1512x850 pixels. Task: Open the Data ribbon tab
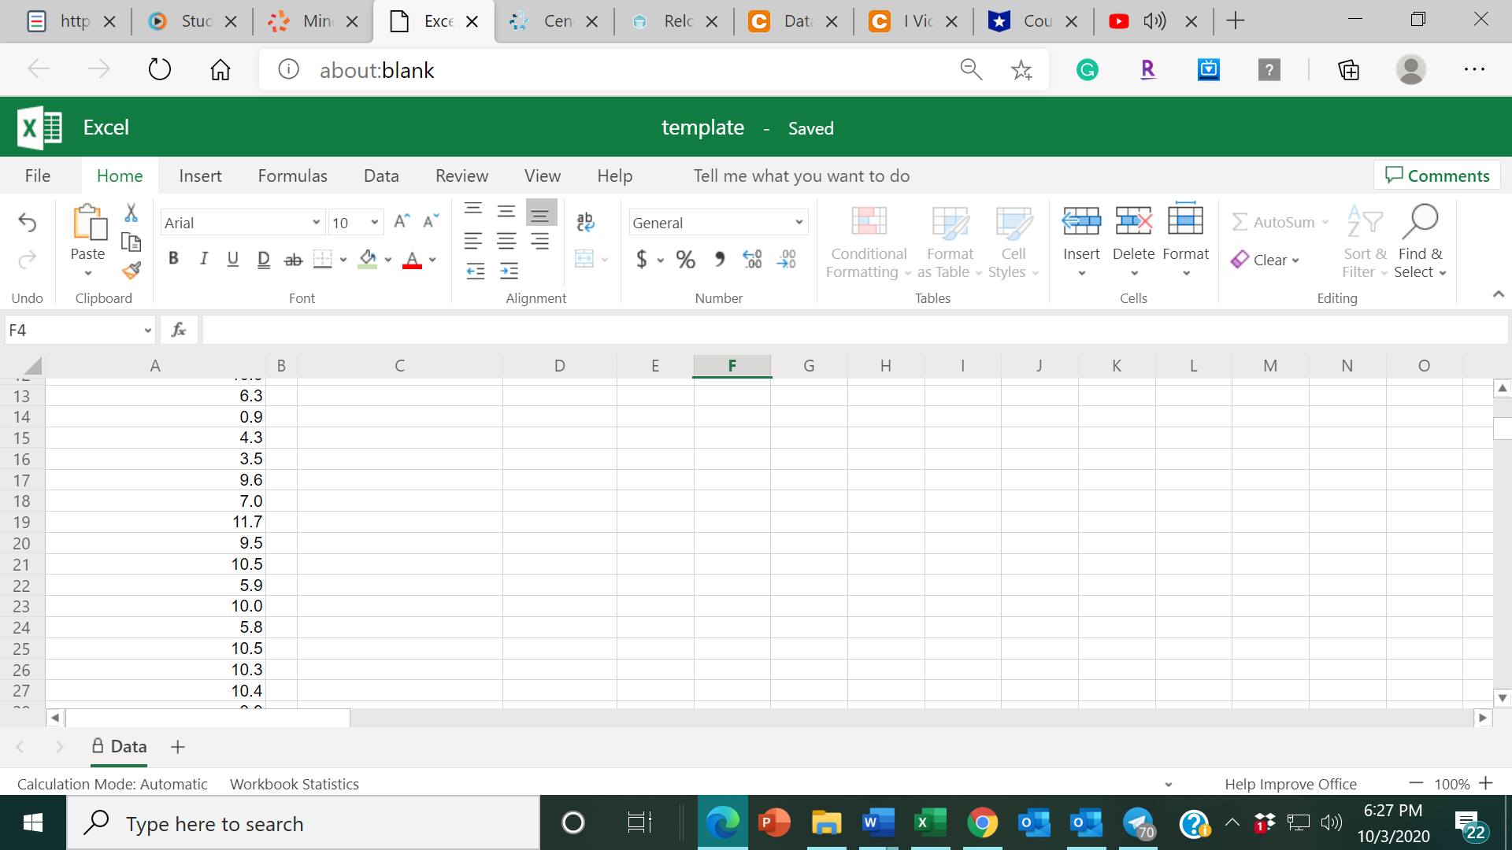pyautogui.click(x=381, y=176)
